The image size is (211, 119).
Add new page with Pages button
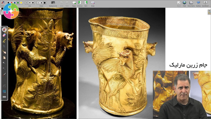[74, 4]
